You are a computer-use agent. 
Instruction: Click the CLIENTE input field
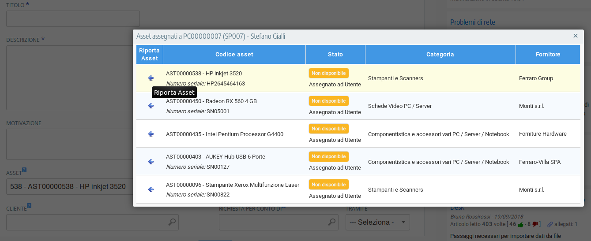(x=92, y=222)
